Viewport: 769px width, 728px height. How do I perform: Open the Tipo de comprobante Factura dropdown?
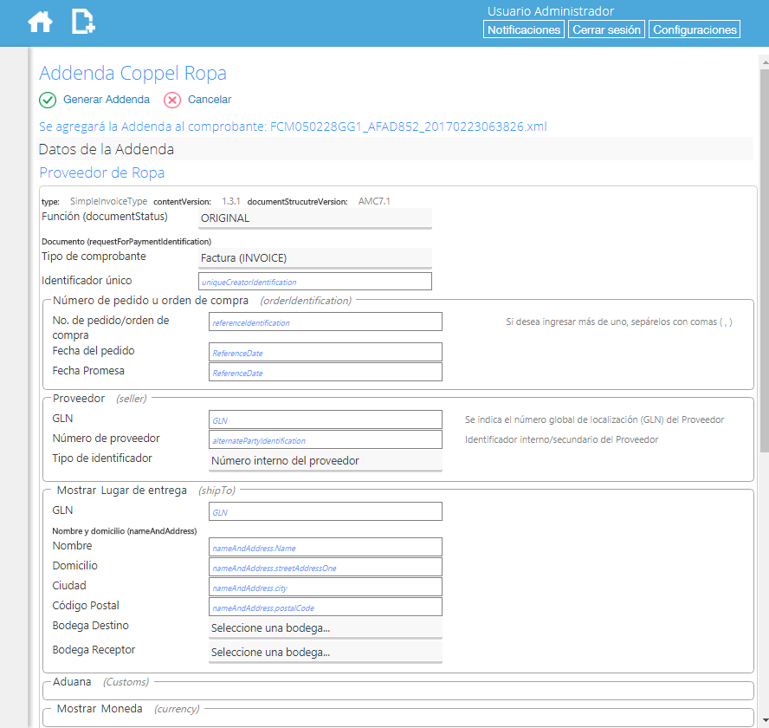click(315, 258)
